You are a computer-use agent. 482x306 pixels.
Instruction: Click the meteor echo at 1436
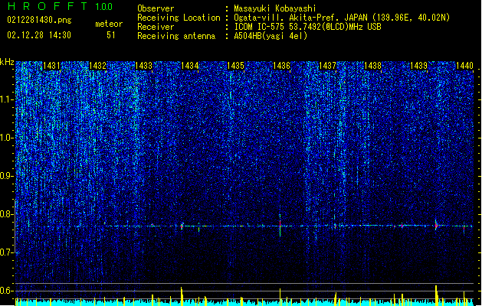[x=280, y=225]
